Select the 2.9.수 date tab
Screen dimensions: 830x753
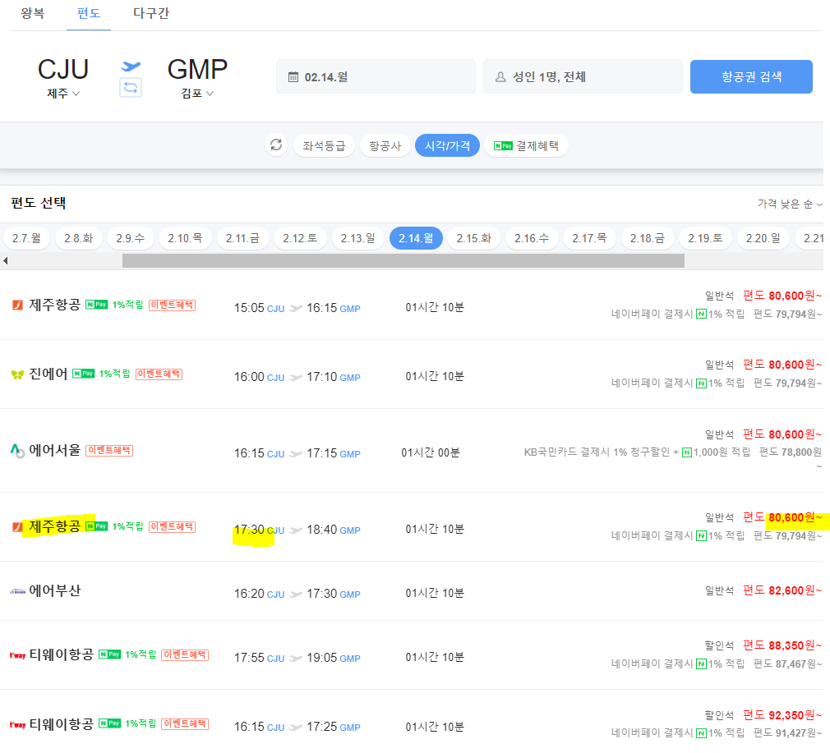point(130,238)
